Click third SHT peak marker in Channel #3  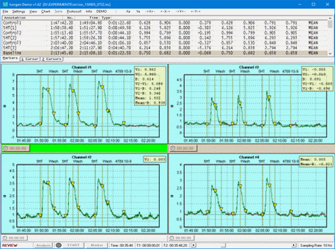[x=269, y=97]
